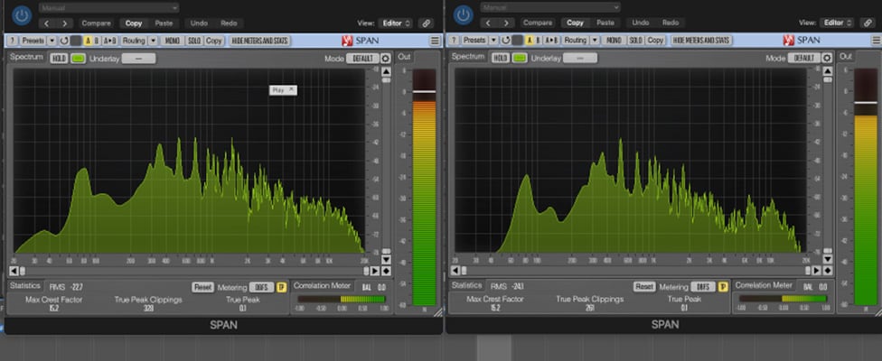Click the down arrow beside left spectrum display
The width and height of the screenshot is (882, 361).
coord(386,259)
